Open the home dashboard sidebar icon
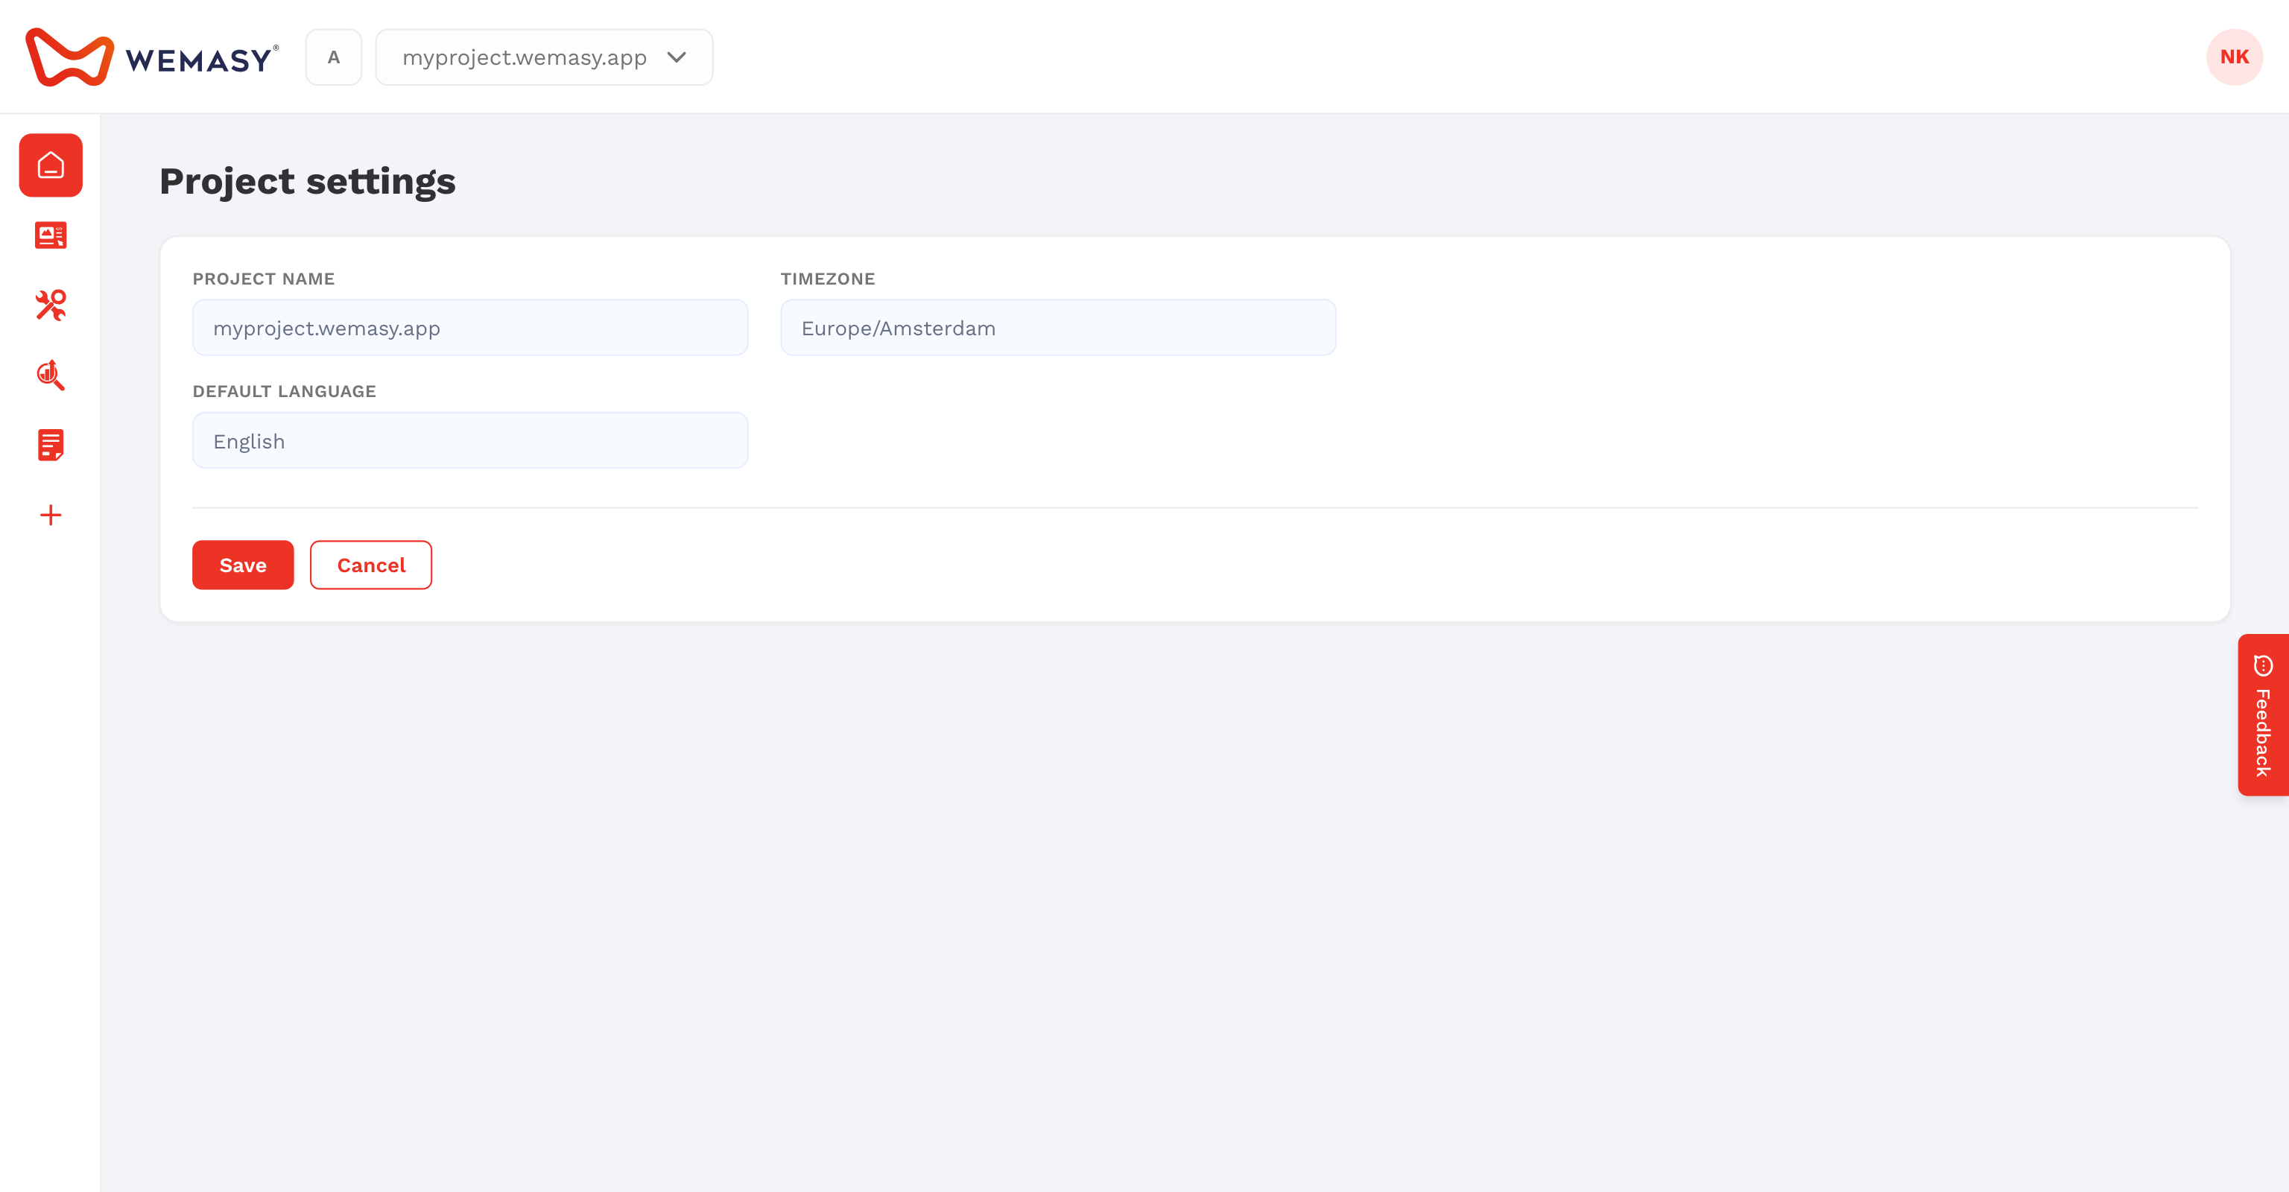Viewport: 2289px width, 1192px height. pos(51,165)
